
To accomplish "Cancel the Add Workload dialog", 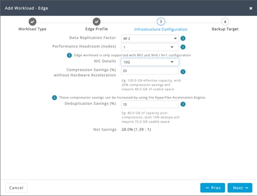I will [16, 188].
